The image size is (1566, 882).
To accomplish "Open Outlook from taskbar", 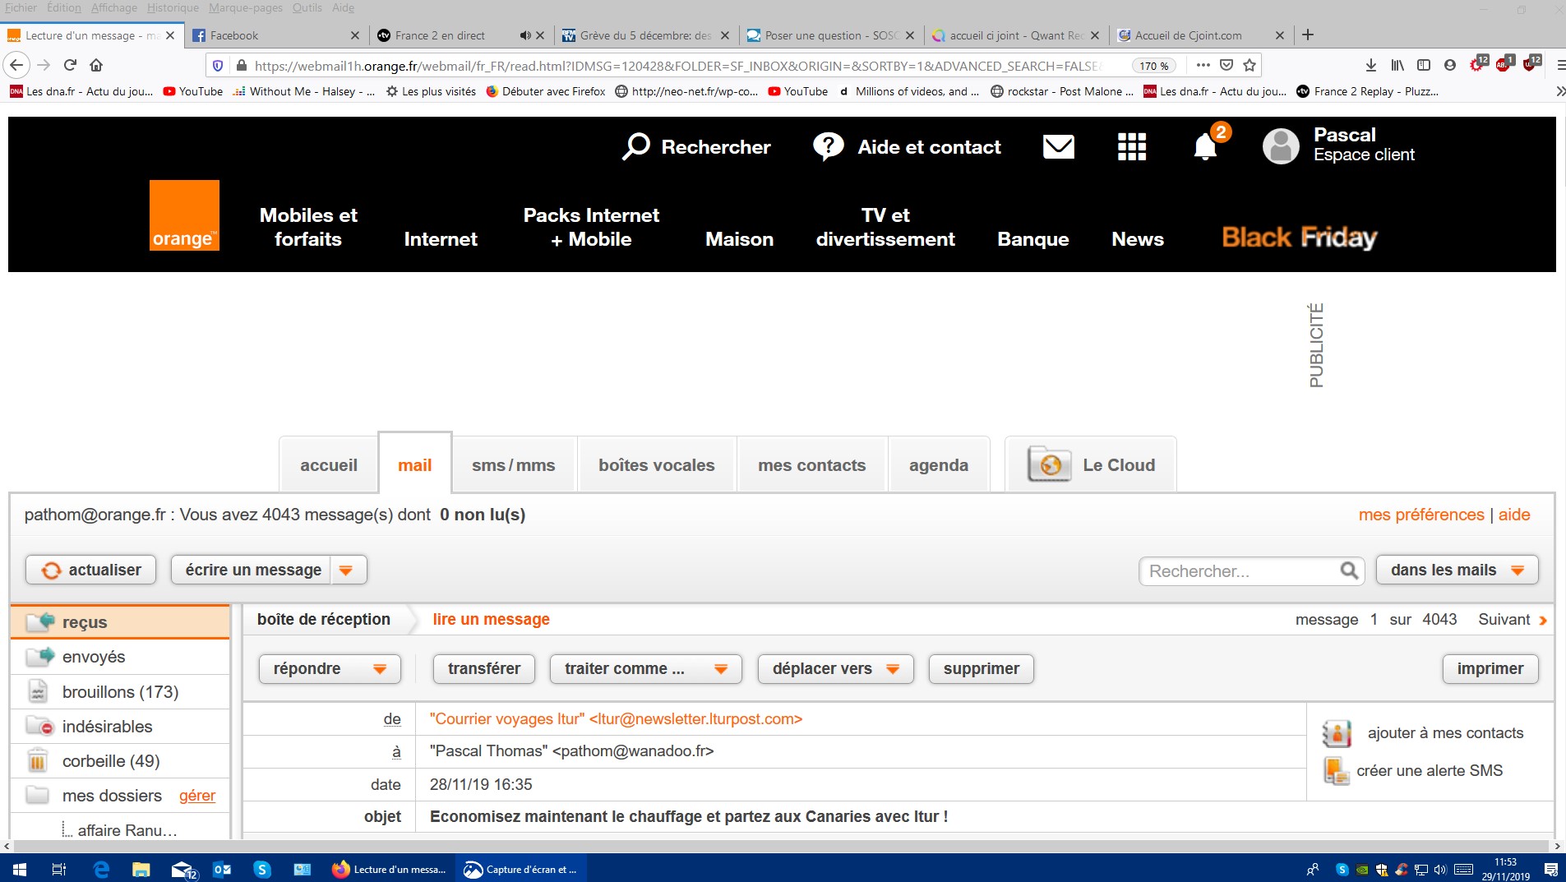I will point(222,869).
